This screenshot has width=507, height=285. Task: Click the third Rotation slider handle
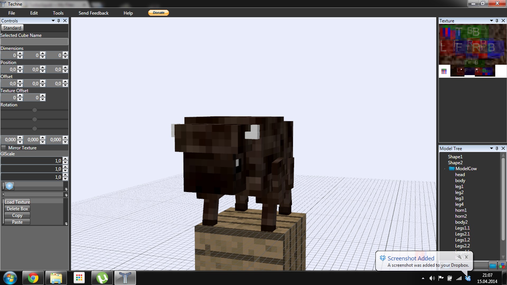34,129
